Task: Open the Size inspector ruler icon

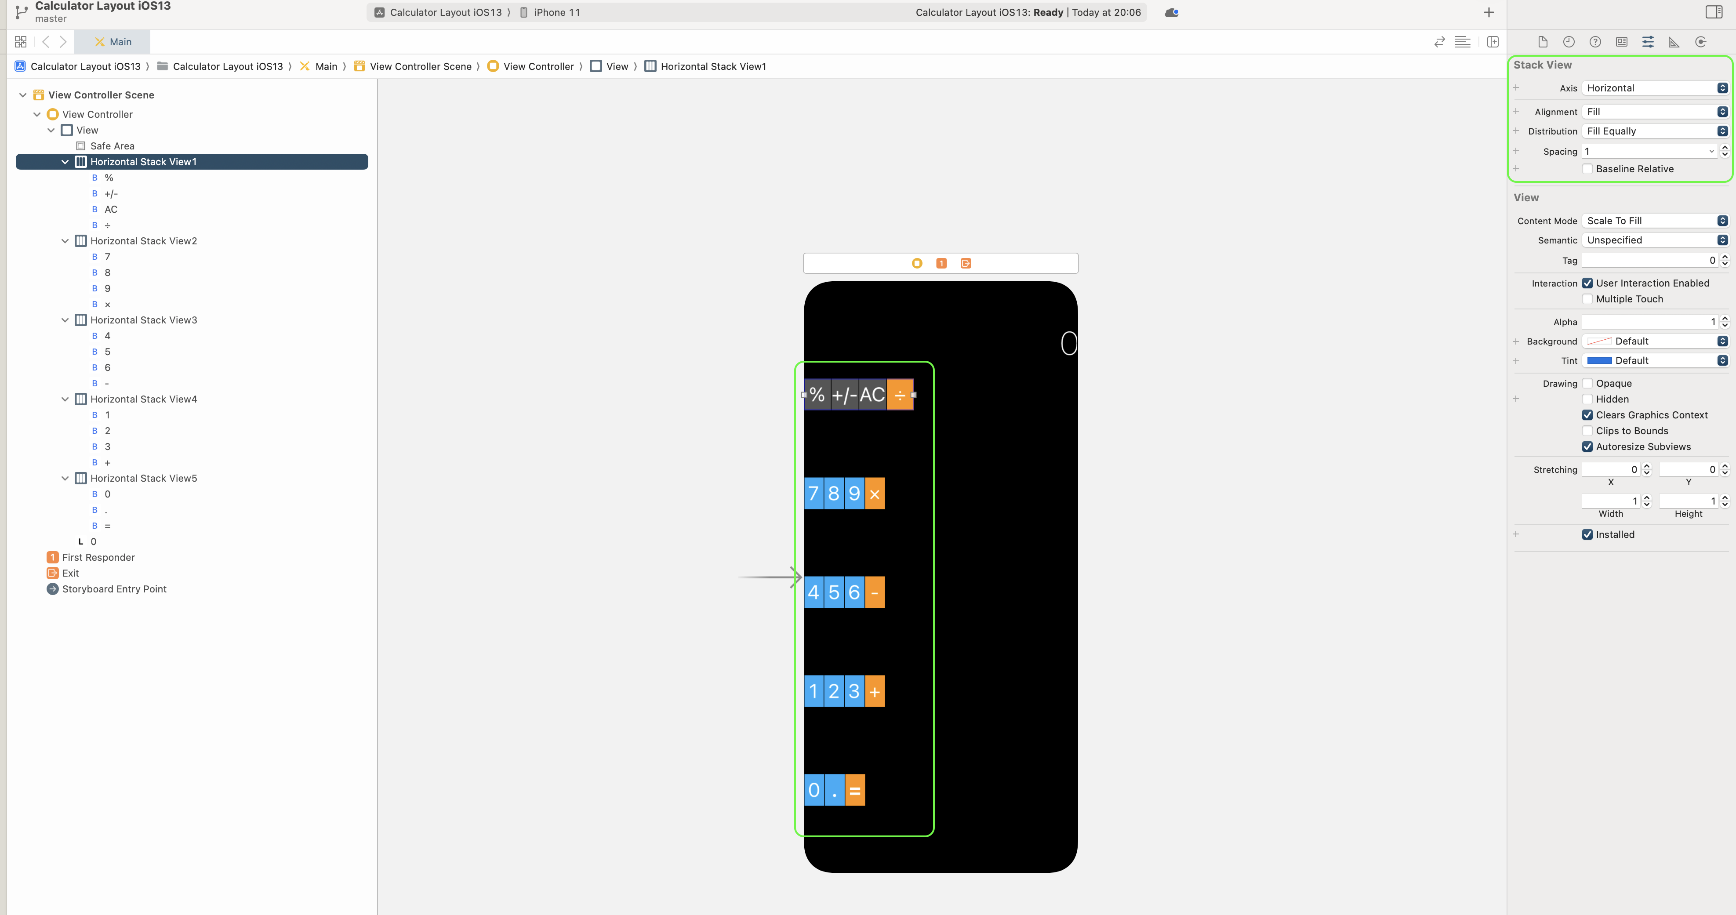Action: coord(1674,42)
